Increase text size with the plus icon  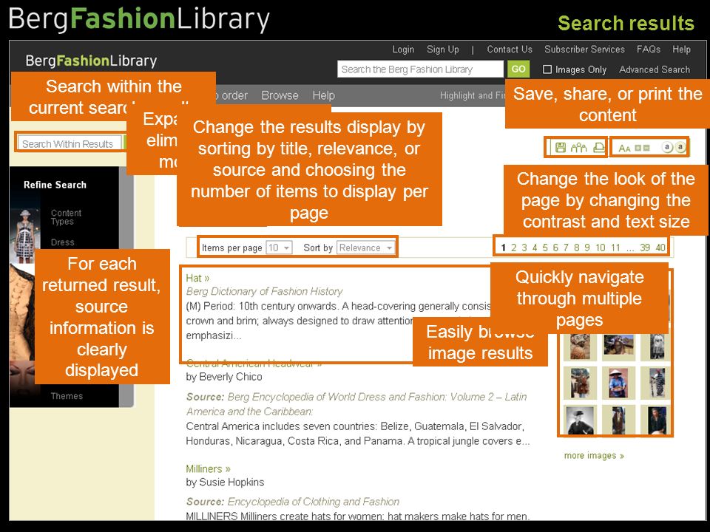coord(638,148)
